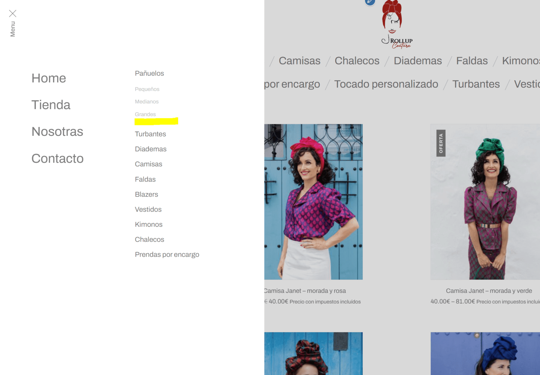Filter by Tocado personalizado category
This screenshot has height=375, width=540.
click(x=386, y=84)
